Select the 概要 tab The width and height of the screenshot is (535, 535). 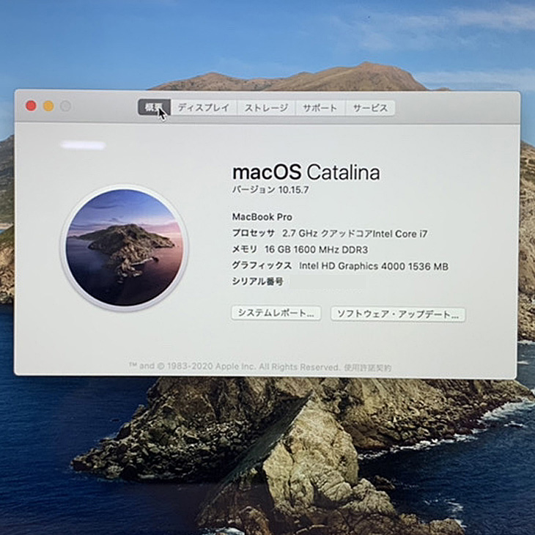click(154, 108)
